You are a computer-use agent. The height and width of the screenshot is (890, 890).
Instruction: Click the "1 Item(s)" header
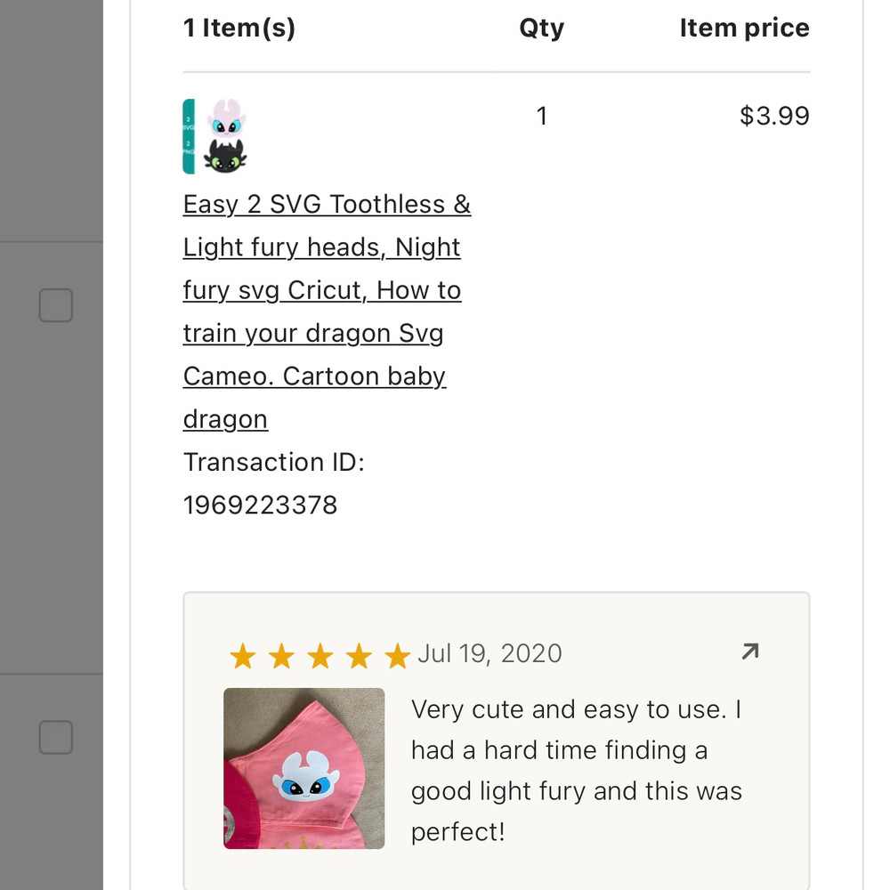(x=239, y=28)
